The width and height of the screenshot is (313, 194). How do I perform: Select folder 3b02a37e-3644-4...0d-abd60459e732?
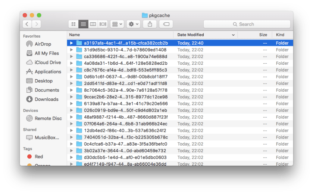(180, 151)
